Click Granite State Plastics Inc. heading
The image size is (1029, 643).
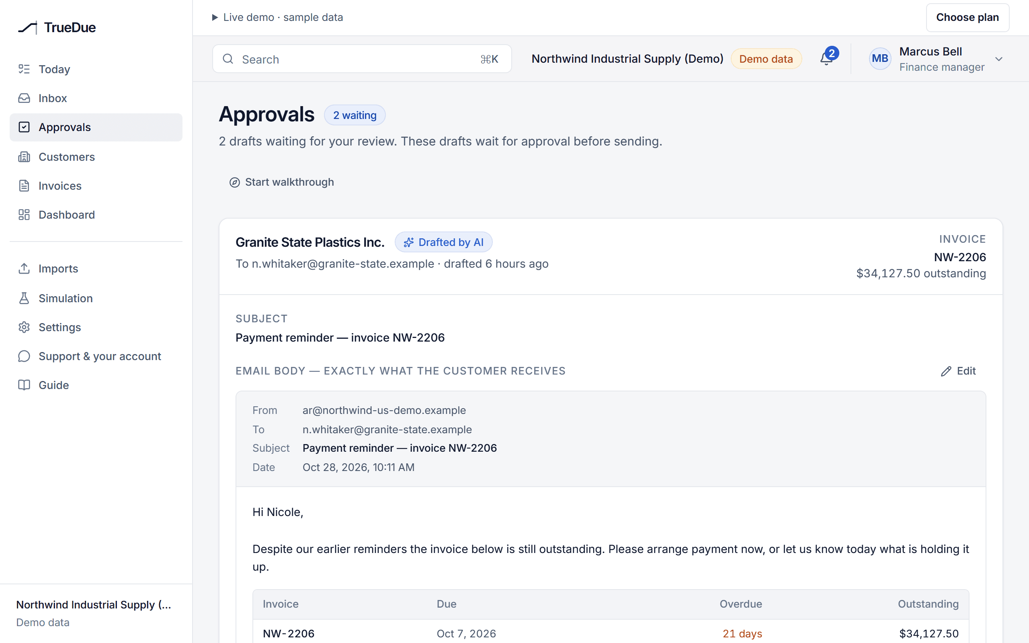point(310,242)
